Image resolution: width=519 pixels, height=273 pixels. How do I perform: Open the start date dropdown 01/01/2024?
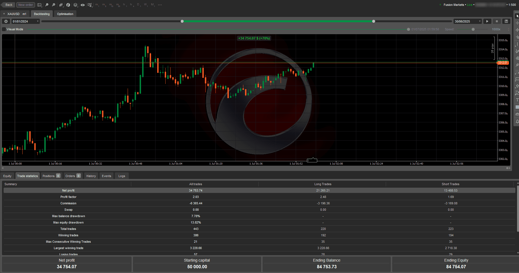pyautogui.click(x=25, y=21)
